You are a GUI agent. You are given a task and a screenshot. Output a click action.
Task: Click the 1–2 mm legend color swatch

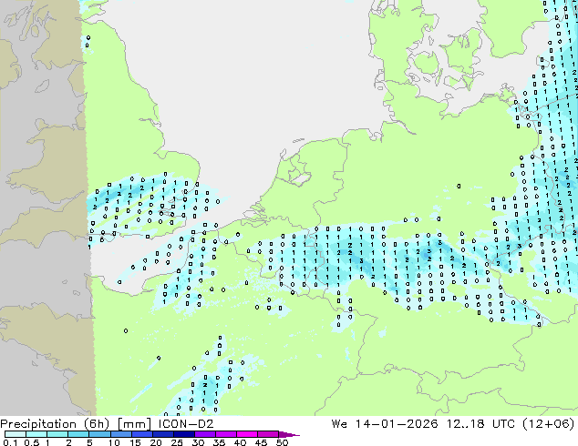(57, 434)
